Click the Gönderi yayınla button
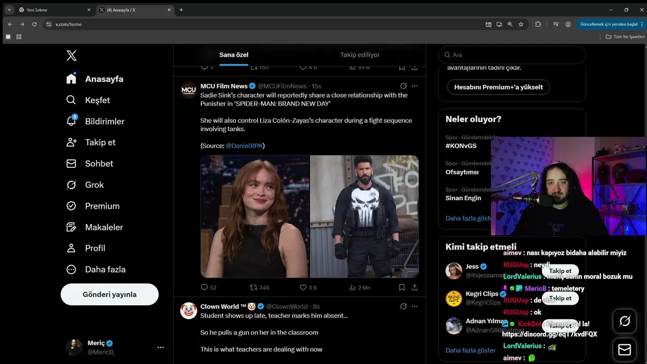 coord(110,294)
